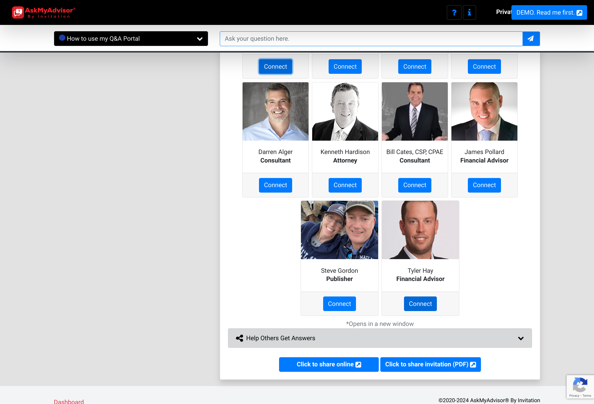Click Privacy link in reCAPTCHA badge
Viewport: 594px width, 404px height.
pyautogui.click(x=574, y=395)
